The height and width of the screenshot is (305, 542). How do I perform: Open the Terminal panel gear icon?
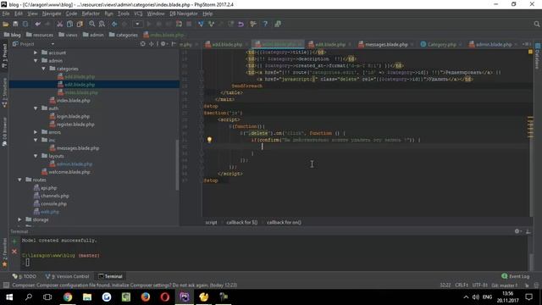click(x=517, y=231)
